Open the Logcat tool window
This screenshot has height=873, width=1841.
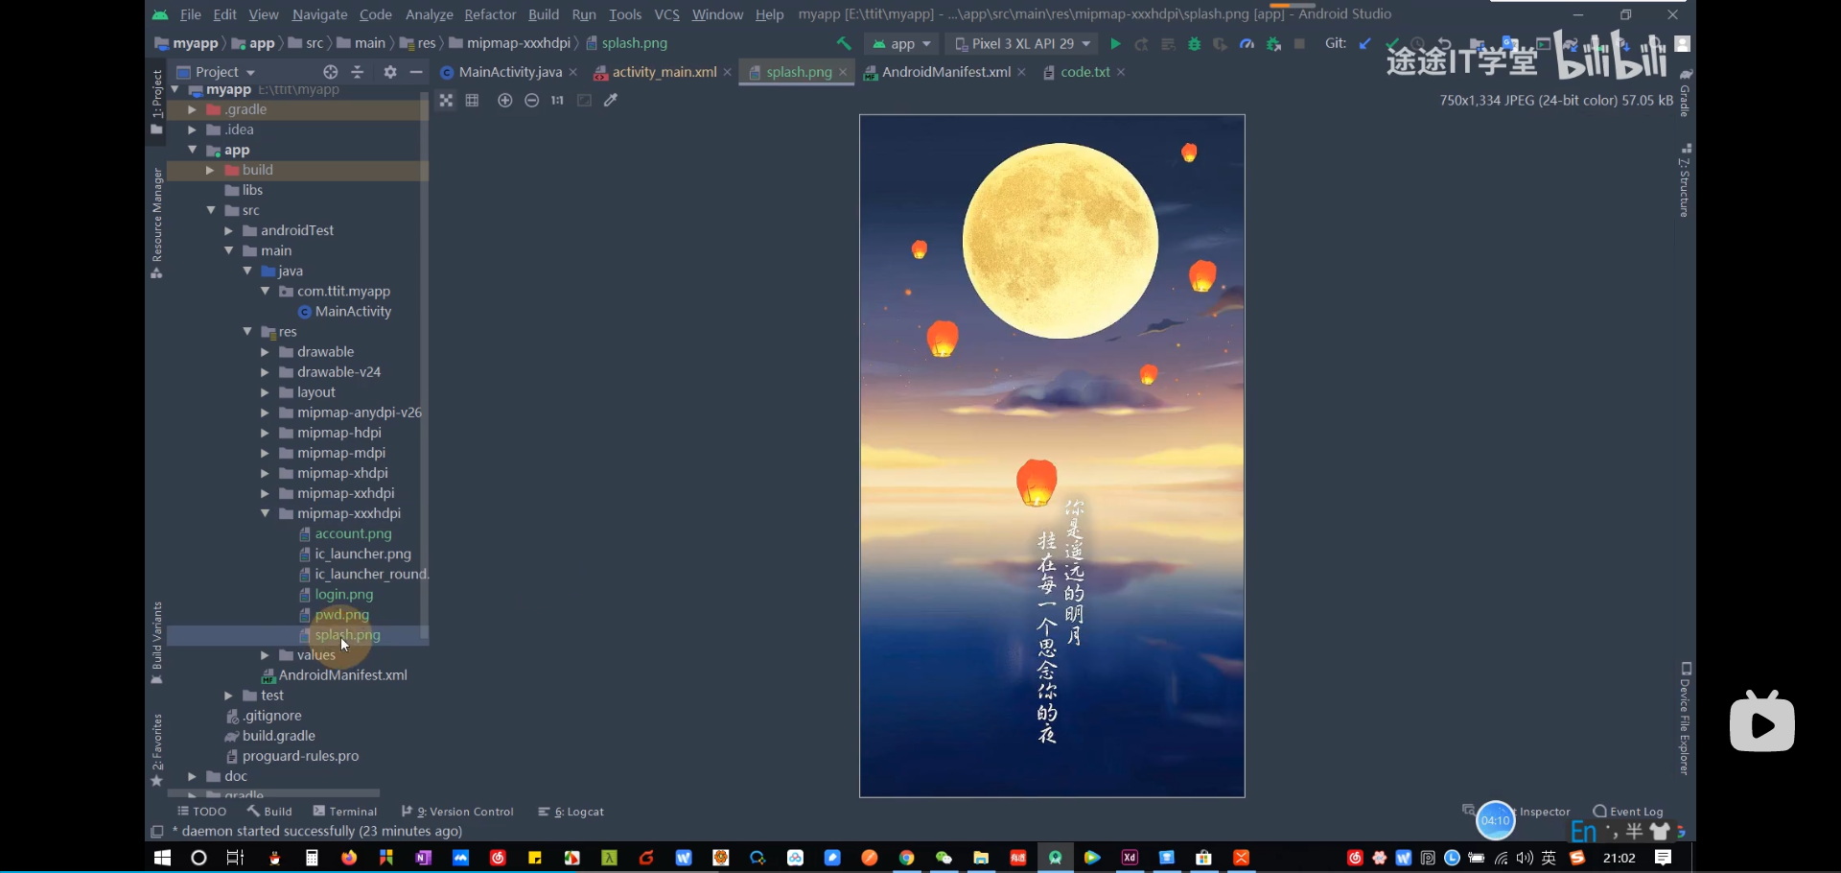(x=571, y=812)
